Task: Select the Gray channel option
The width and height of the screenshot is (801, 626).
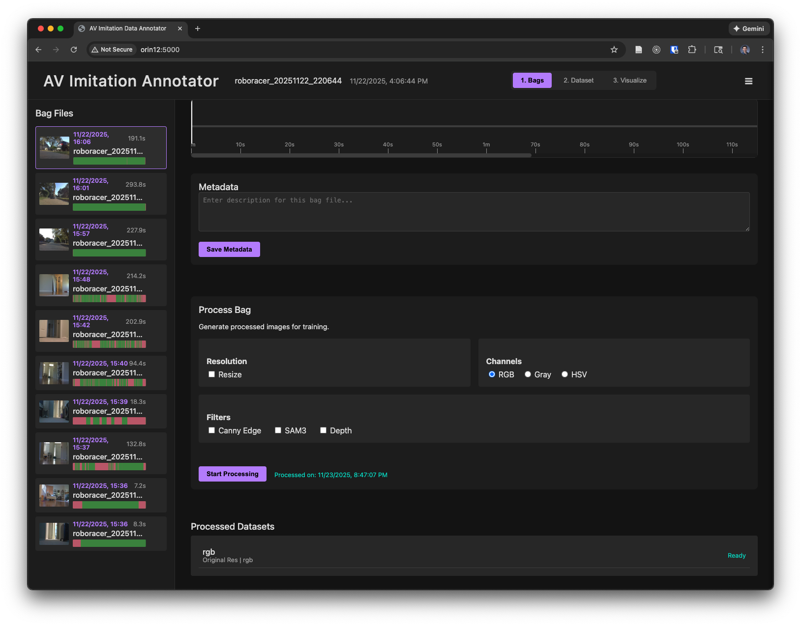Action: pos(528,374)
